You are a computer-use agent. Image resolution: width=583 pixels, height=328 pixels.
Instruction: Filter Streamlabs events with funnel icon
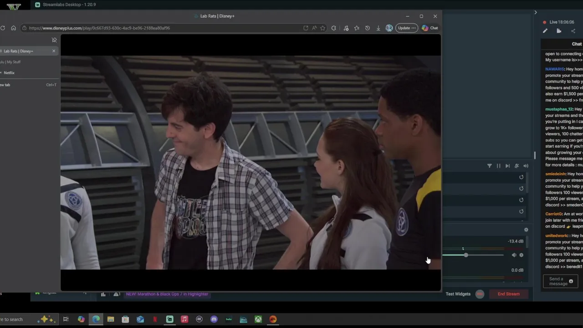pos(490,166)
